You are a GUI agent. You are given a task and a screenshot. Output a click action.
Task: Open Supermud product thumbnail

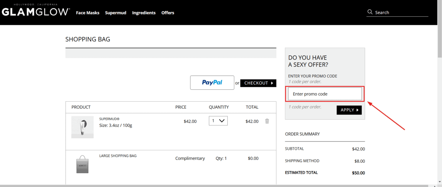[82, 127]
